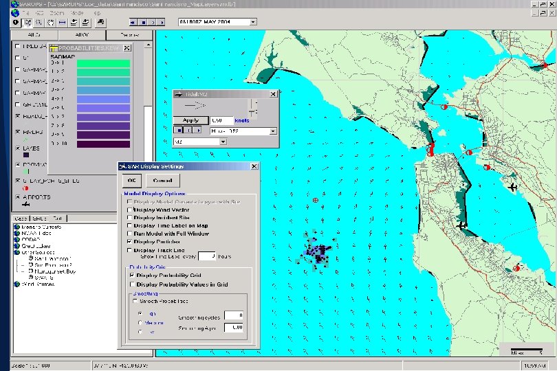
Task: Enable Display Wind Vector checkbox
Action: point(129,209)
